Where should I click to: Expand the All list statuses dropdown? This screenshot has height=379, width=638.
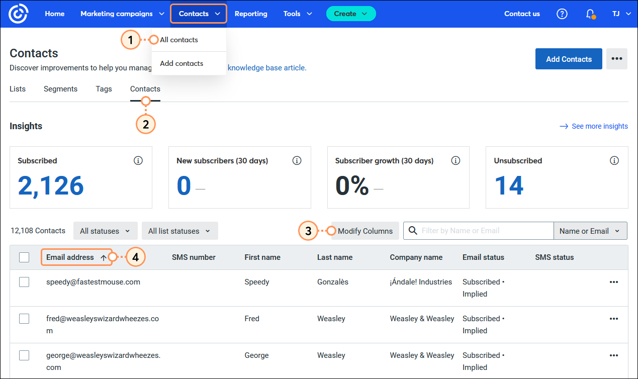[179, 231]
